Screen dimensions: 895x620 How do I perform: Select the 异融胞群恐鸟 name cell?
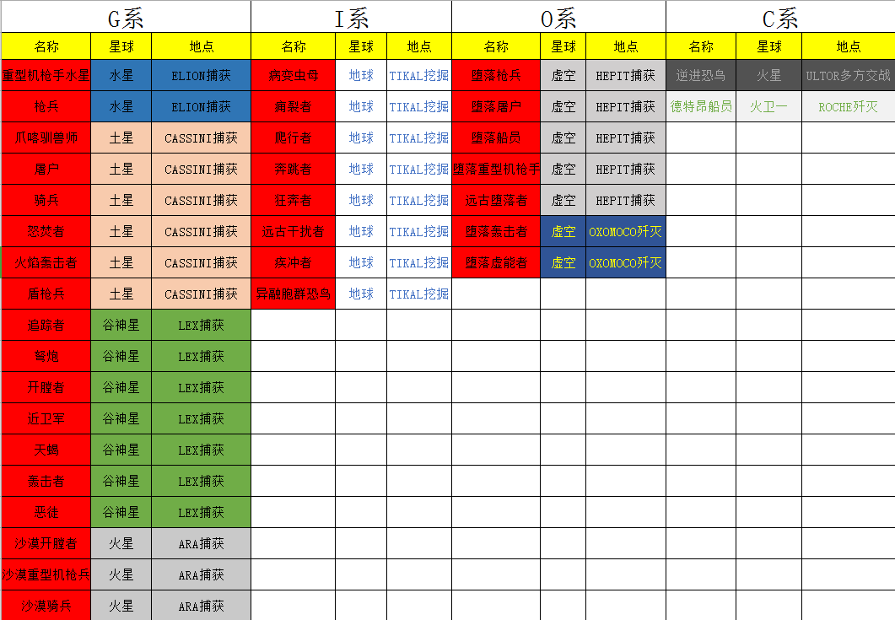[x=294, y=294]
